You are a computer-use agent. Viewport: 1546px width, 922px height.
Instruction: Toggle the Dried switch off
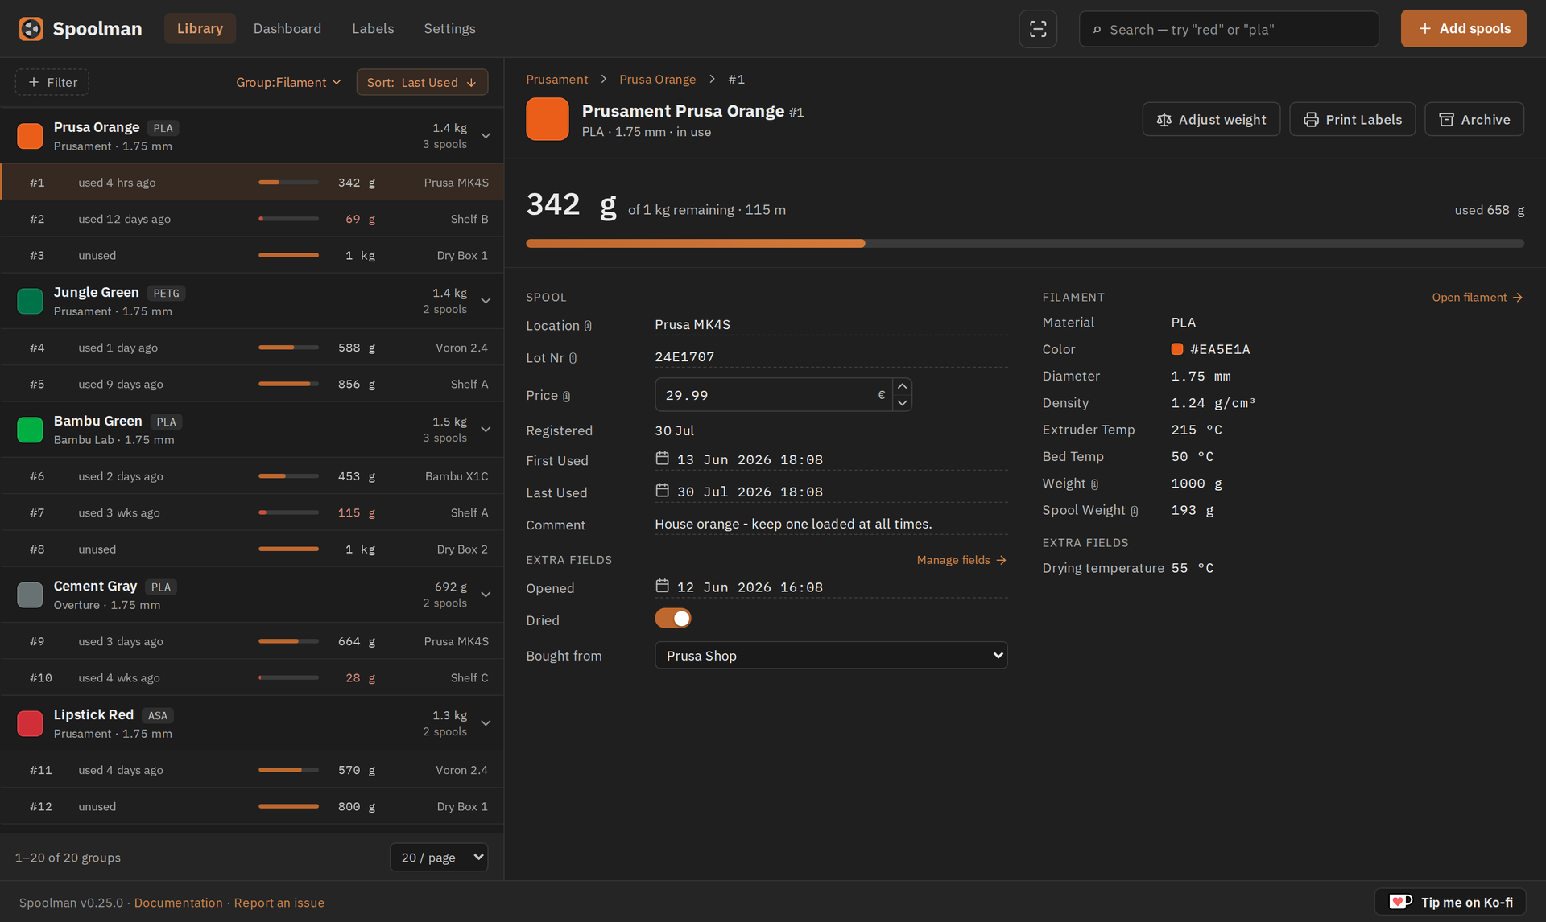point(673,619)
